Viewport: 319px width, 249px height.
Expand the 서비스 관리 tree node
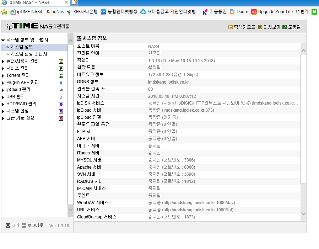[x=3, y=68]
